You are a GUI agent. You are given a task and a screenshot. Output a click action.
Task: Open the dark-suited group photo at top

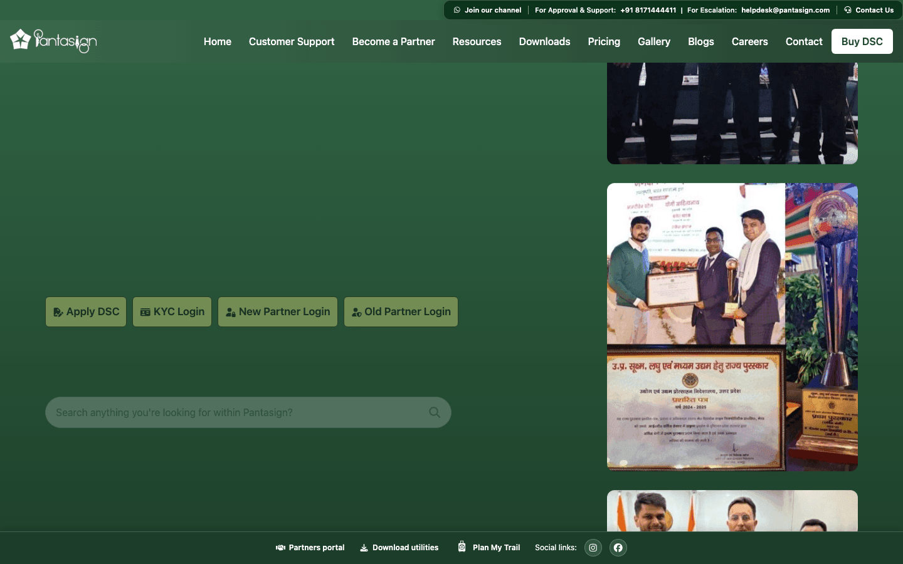click(x=732, y=113)
